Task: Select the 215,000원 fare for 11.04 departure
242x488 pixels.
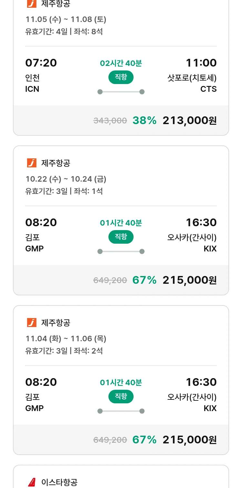Action: [x=189, y=440]
